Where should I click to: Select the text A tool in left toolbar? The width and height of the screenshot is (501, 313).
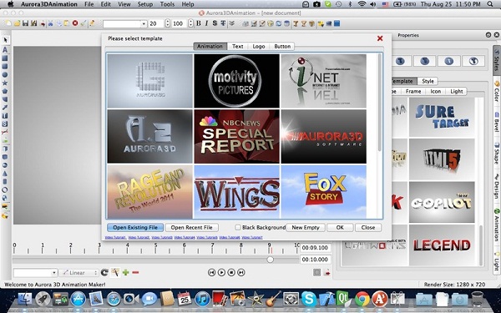(5, 49)
